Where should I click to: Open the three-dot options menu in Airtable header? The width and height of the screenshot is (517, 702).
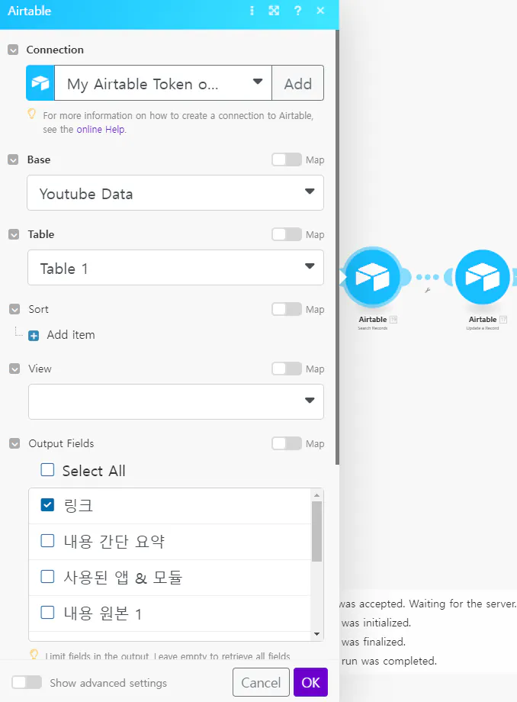pyautogui.click(x=252, y=11)
